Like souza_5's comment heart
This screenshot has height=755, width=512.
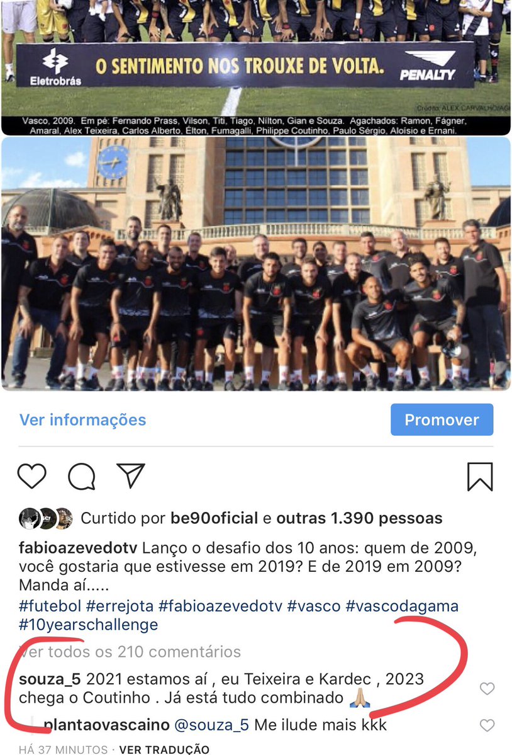click(x=487, y=688)
